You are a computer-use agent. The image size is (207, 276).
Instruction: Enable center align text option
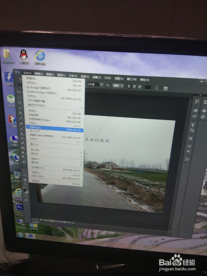click(135, 86)
